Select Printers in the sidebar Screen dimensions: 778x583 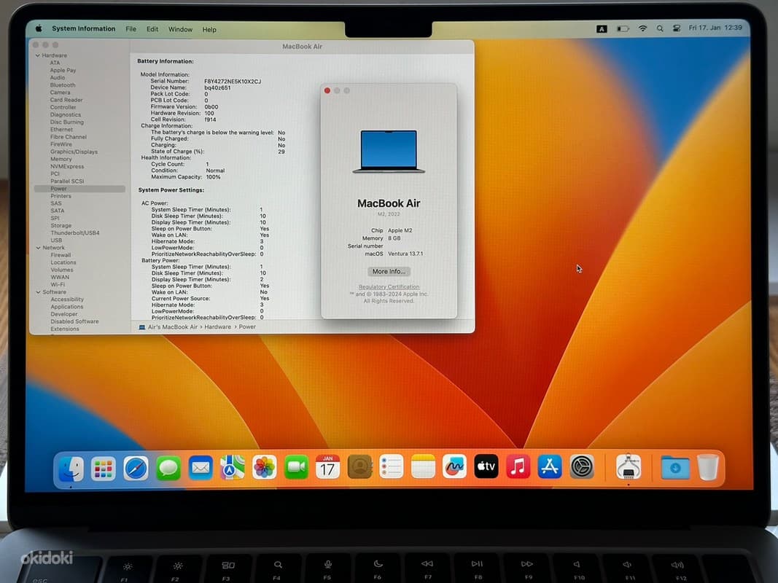pos(61,196)
